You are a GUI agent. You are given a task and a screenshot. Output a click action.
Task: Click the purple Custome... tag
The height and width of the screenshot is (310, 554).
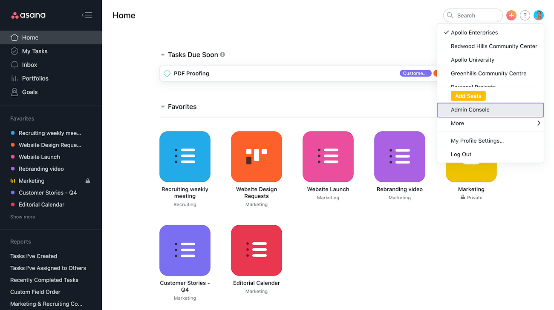coord(415,73)
